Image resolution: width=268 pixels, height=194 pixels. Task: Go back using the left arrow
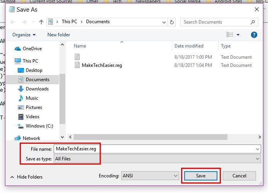(13, 22)
